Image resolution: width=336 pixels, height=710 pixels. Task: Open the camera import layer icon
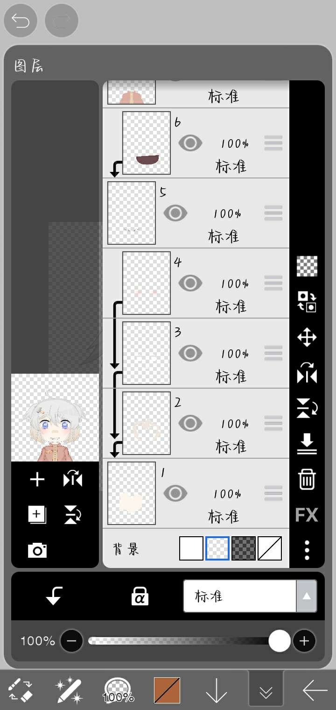click(37, 551)
